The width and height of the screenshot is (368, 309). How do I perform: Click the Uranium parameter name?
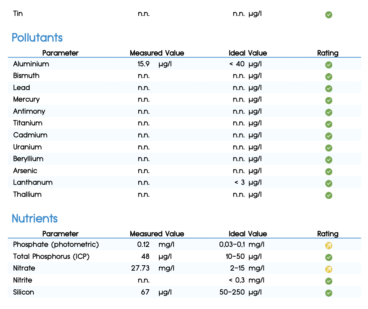(27, 147)
